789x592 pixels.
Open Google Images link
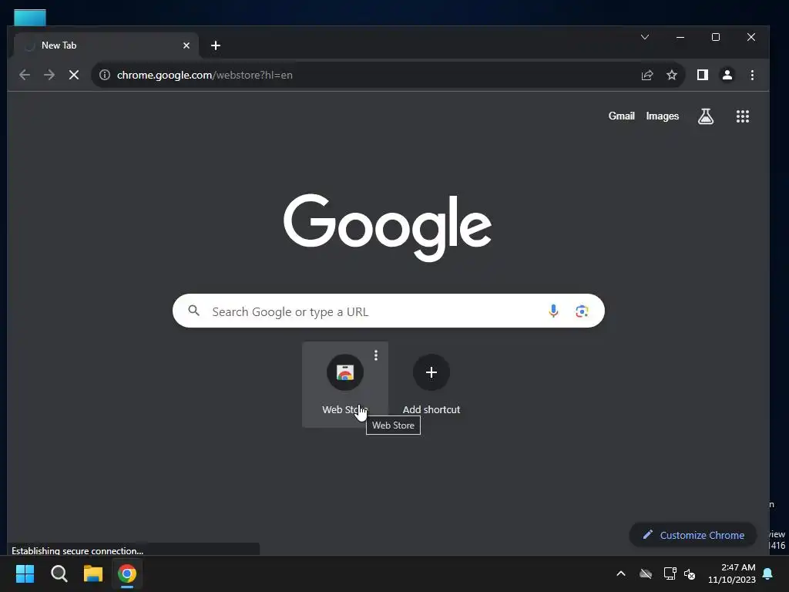[x=662, y=116]
